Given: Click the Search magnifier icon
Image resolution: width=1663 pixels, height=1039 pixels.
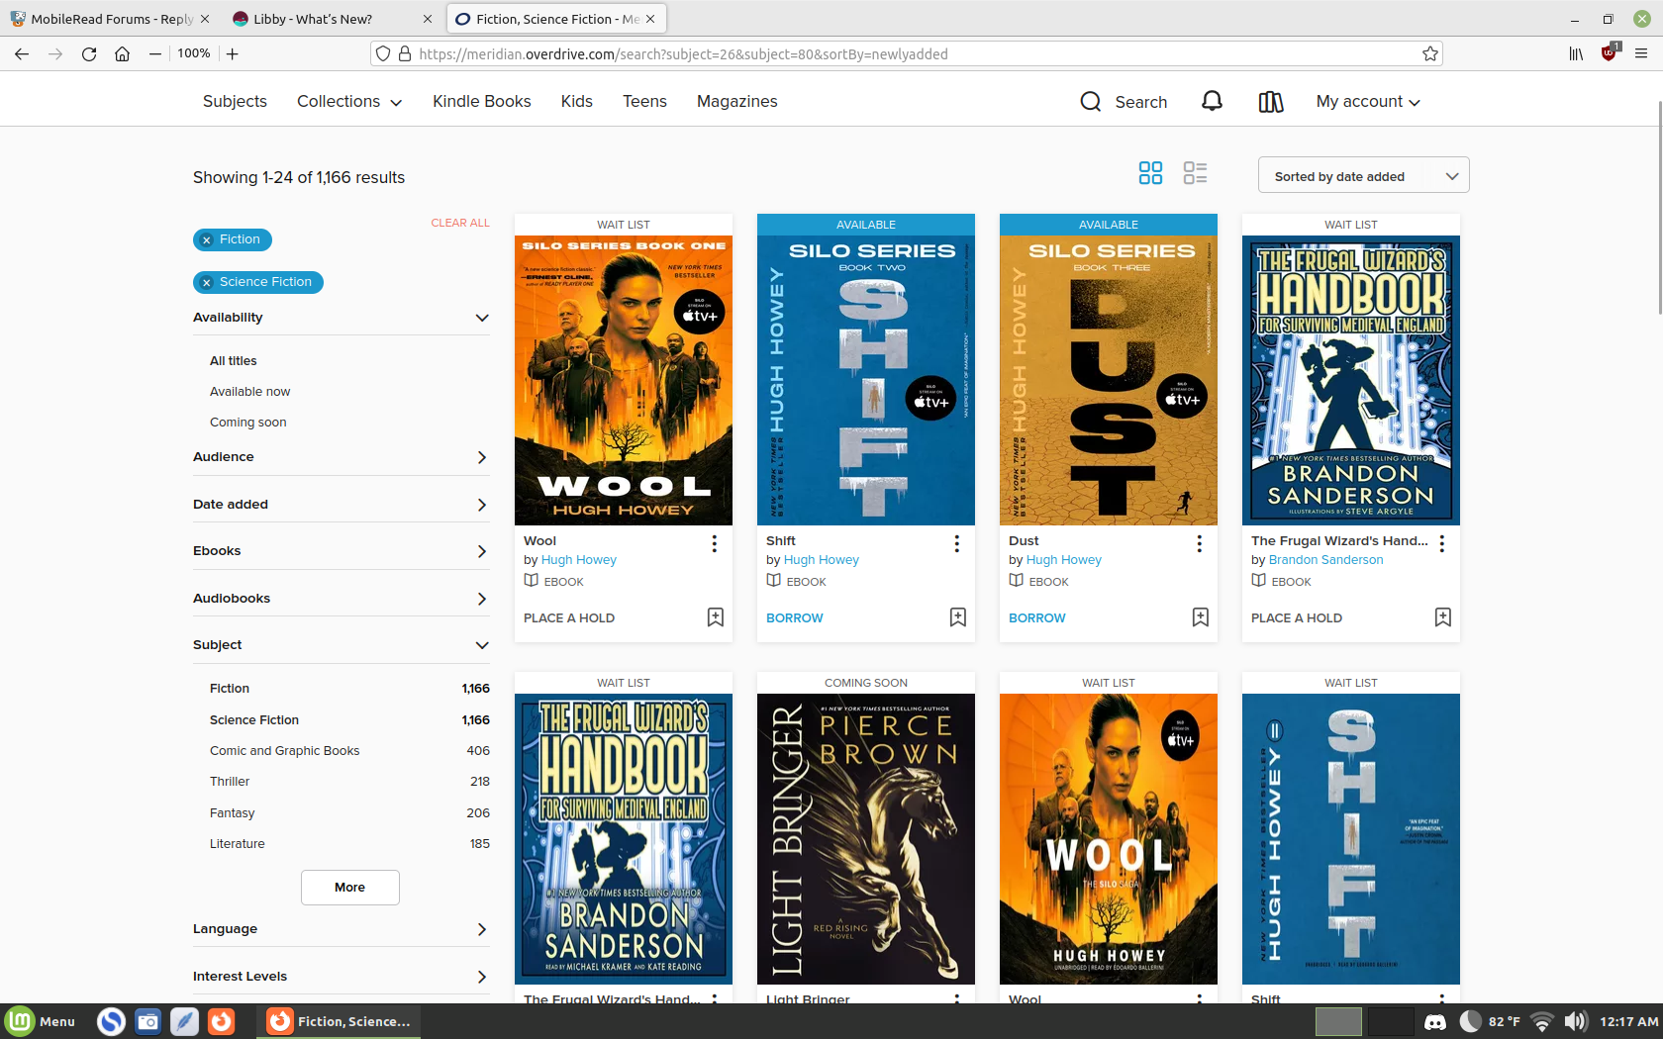Looking at the screenshot, I should click(x=1091, y=102).
